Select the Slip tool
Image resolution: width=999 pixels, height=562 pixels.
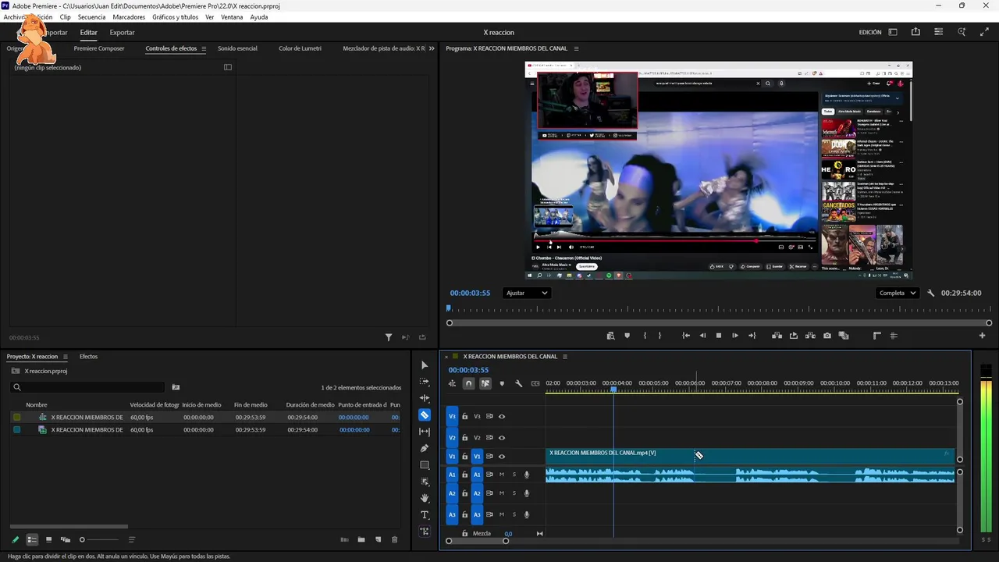425,432
